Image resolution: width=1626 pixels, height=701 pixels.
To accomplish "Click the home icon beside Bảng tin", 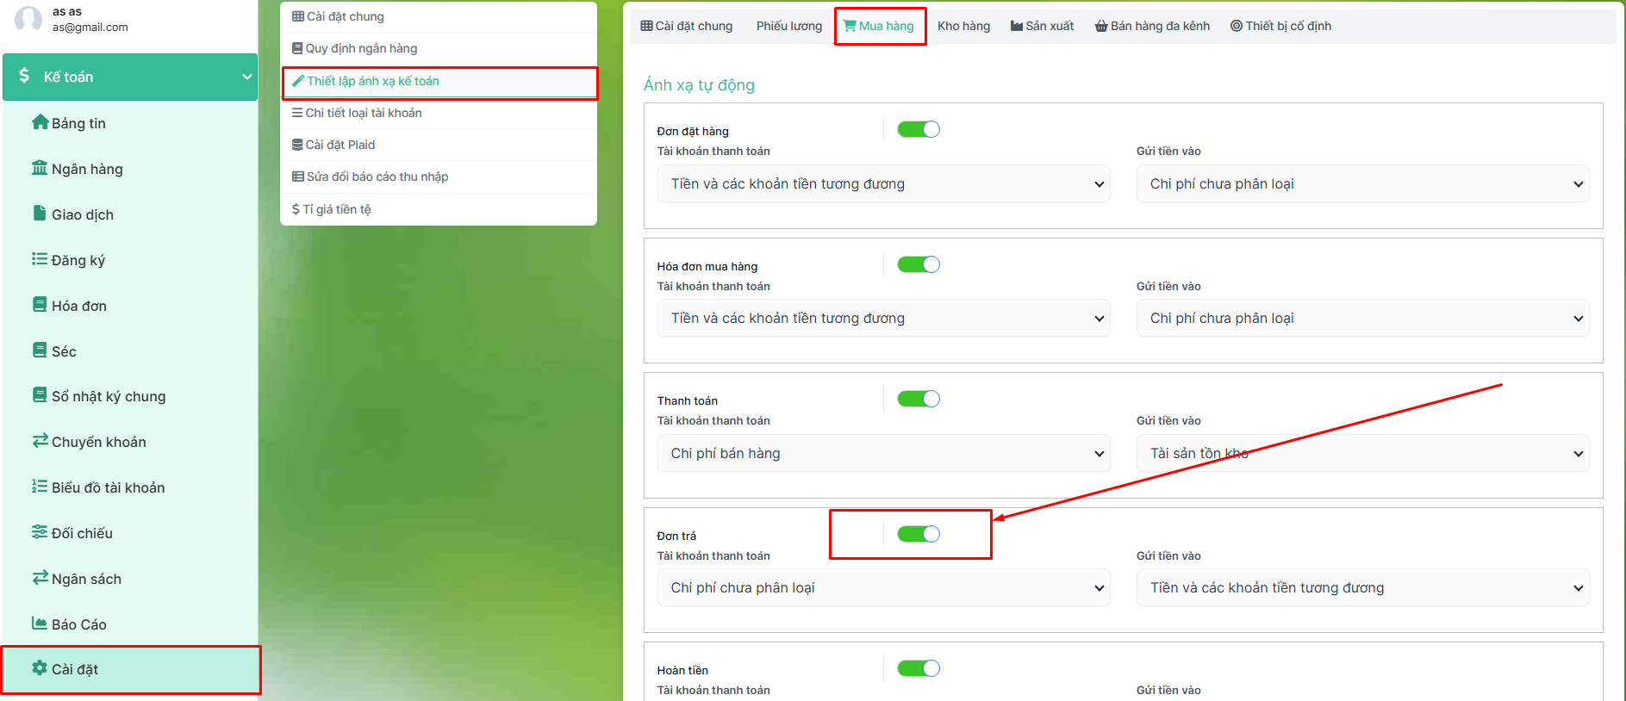I will click(x=40, y=122).
